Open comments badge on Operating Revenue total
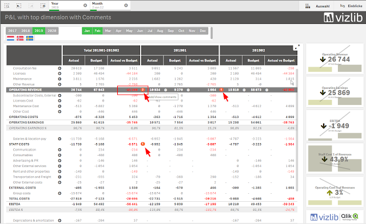This screenshot has height=224, width=366. coord(143,89)
